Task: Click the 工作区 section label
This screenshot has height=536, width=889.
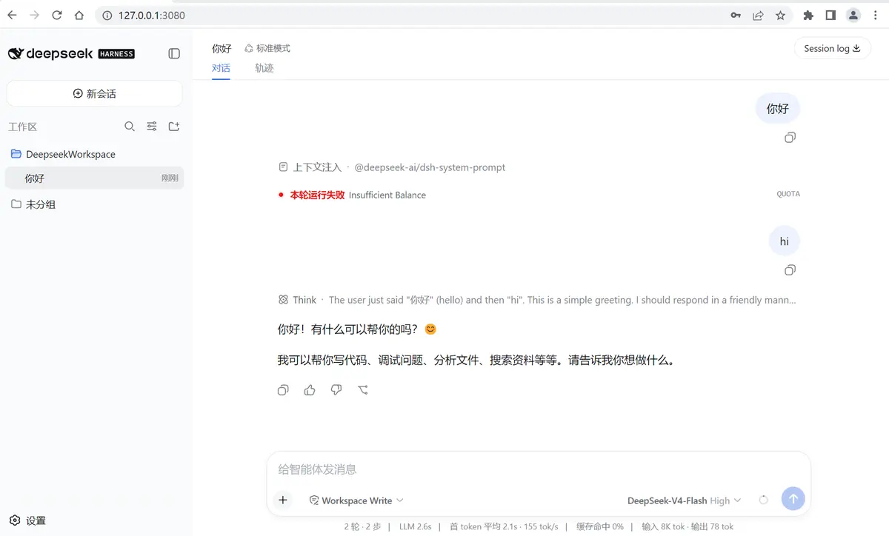Action: pos(23,127)
